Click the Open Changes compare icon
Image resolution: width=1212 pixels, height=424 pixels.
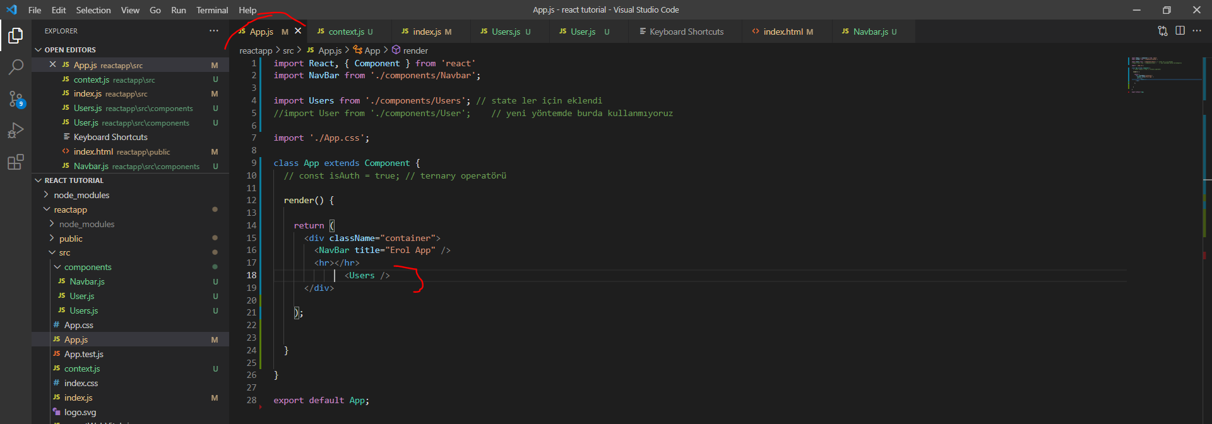click(x=1162, y=31)
